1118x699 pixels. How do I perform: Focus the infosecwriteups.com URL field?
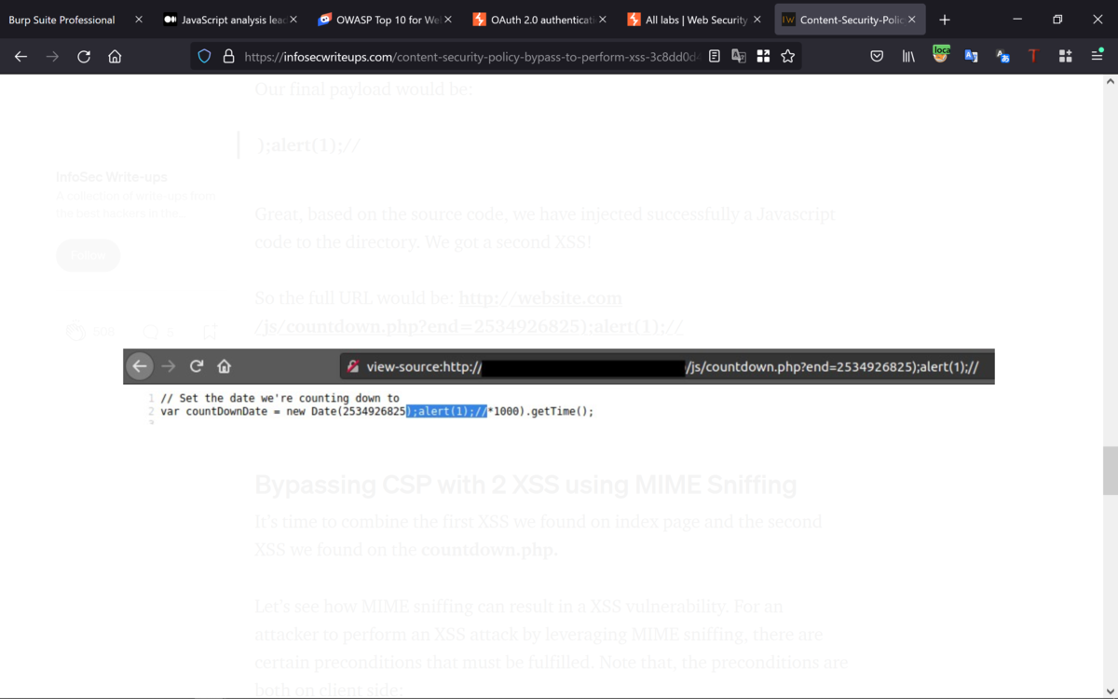point(472,56)
